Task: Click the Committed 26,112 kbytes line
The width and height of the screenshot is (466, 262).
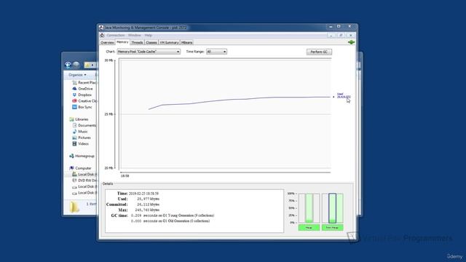Action: tap(133, 205)
